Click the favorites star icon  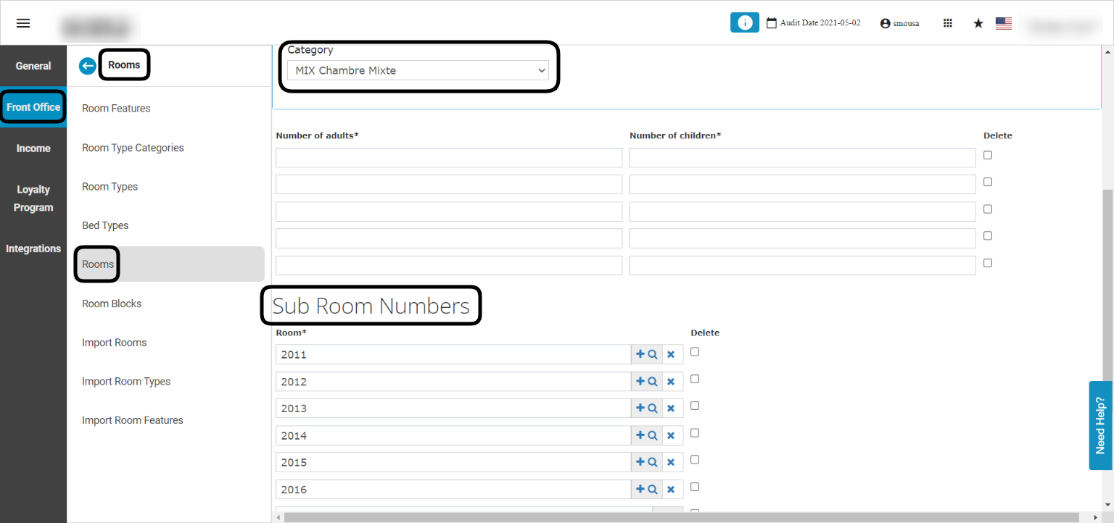click(x=978, y=23)
